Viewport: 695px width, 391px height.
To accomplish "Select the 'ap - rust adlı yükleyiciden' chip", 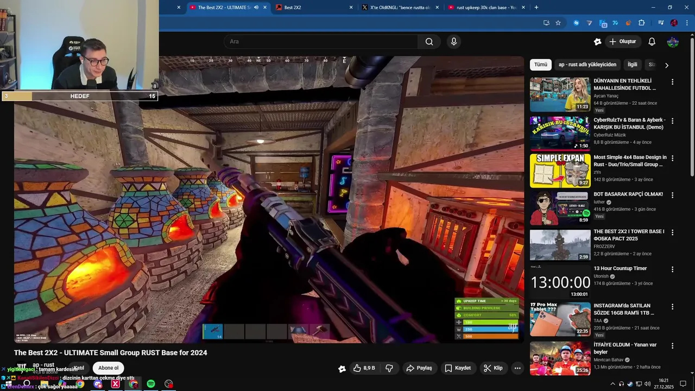I will coord(587,65).
